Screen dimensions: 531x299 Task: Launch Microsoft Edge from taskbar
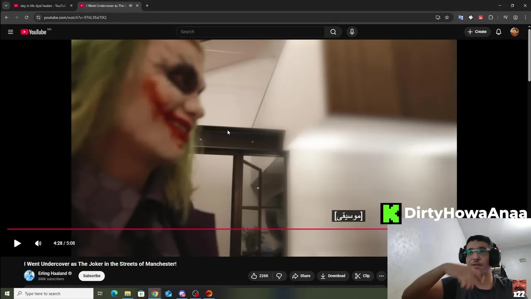[114, 294]
